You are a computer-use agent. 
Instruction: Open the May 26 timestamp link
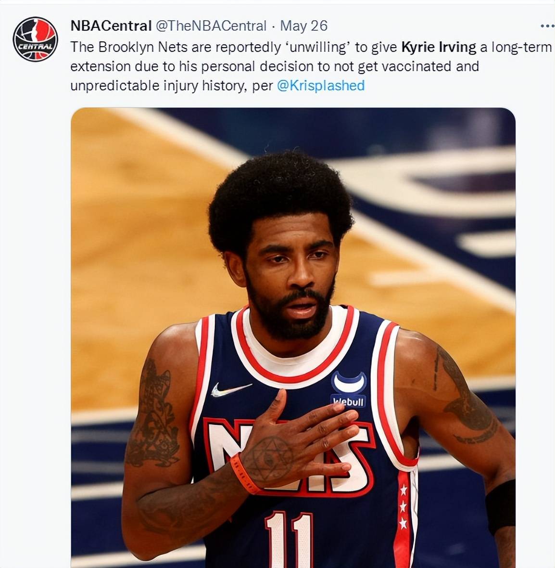click(304, 26)
